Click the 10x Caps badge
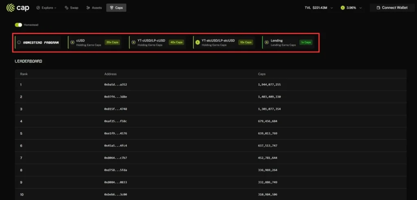The image size is (417, 200). [246, 42]
